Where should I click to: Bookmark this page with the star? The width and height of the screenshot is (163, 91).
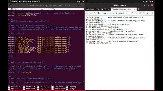pyautogui.click(x=144, y=13)
